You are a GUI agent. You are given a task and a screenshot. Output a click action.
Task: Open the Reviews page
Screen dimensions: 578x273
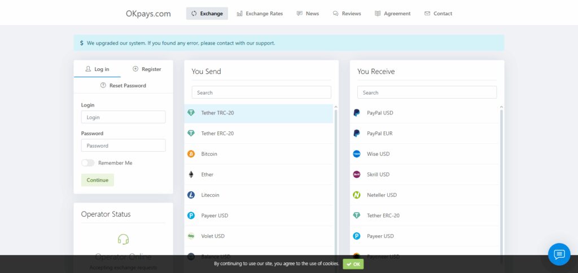click(x=347, y=14)
